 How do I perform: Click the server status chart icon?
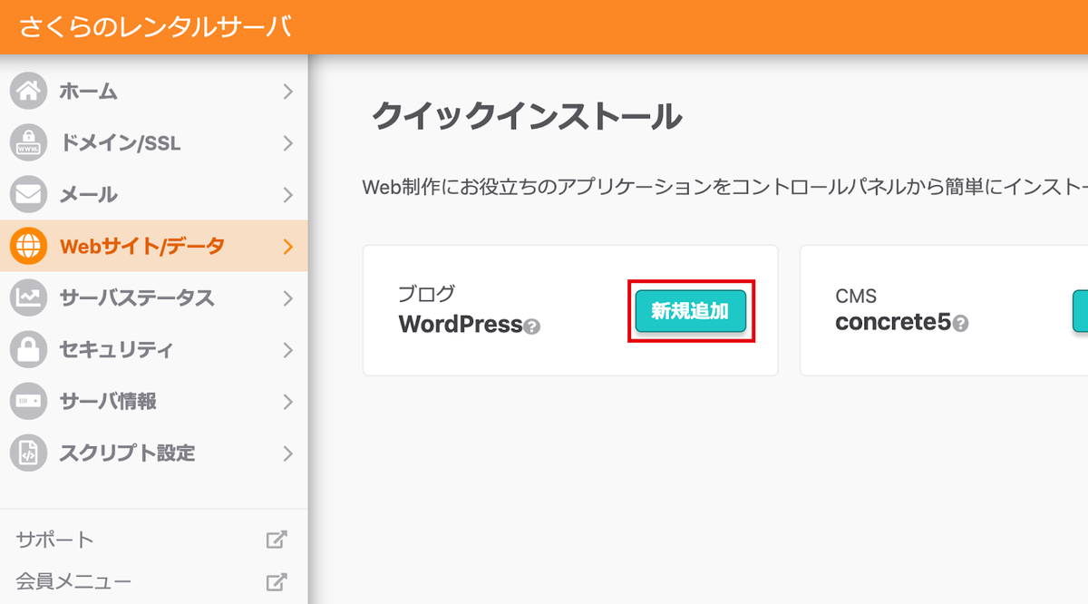click(x=28, y=297)
